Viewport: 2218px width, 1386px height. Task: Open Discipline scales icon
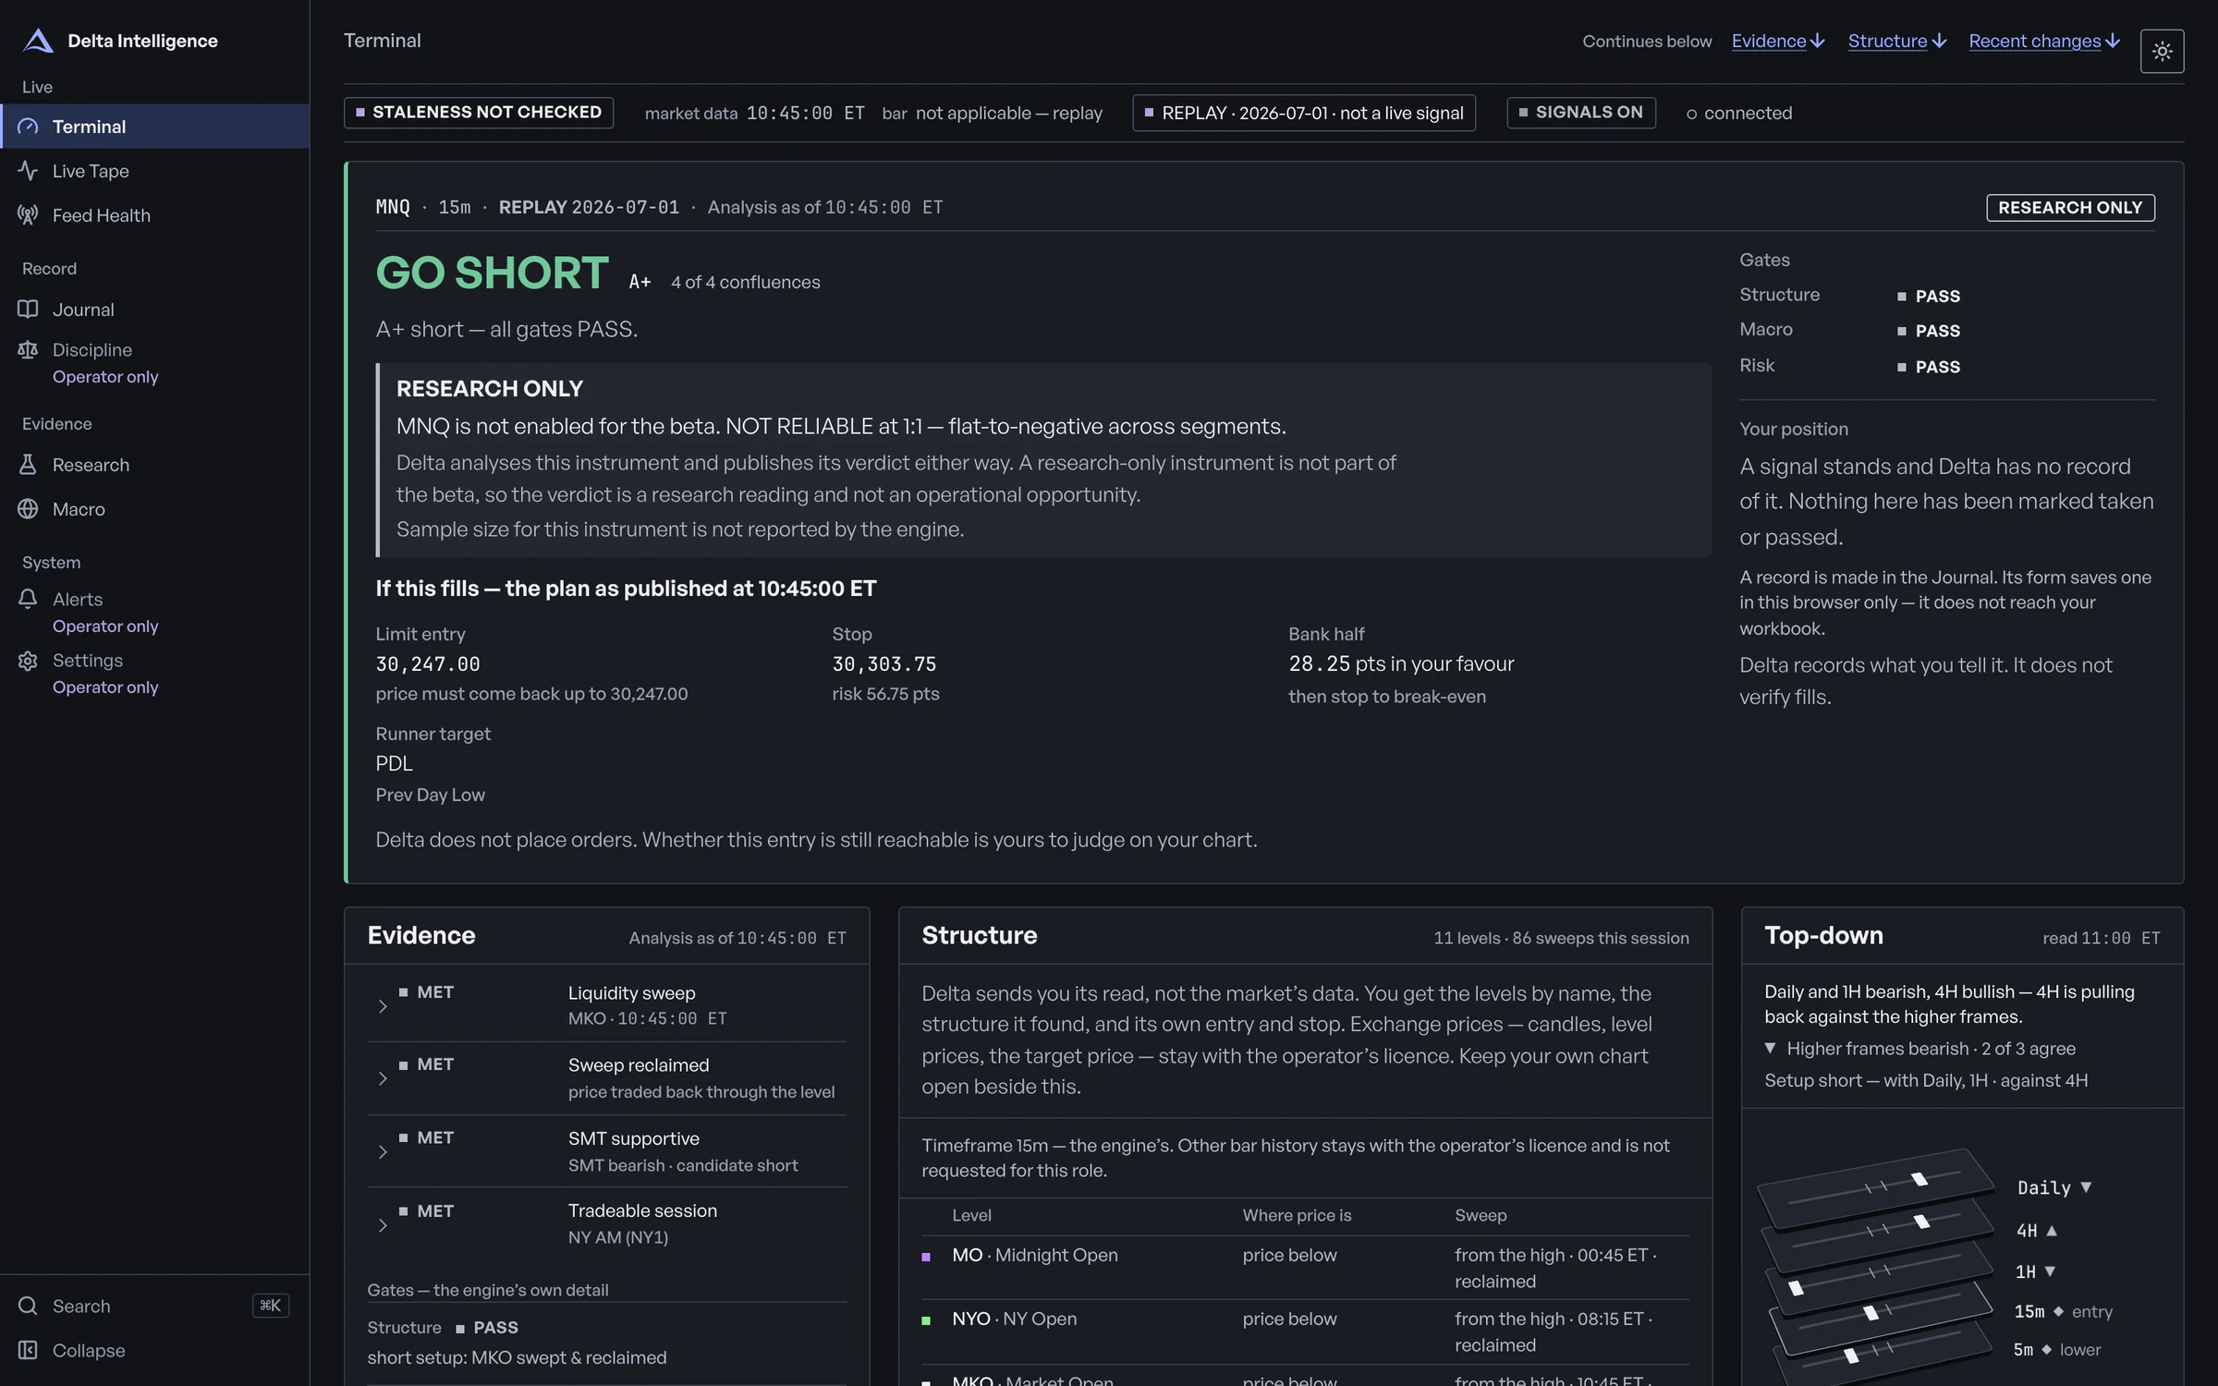[28, 350]
